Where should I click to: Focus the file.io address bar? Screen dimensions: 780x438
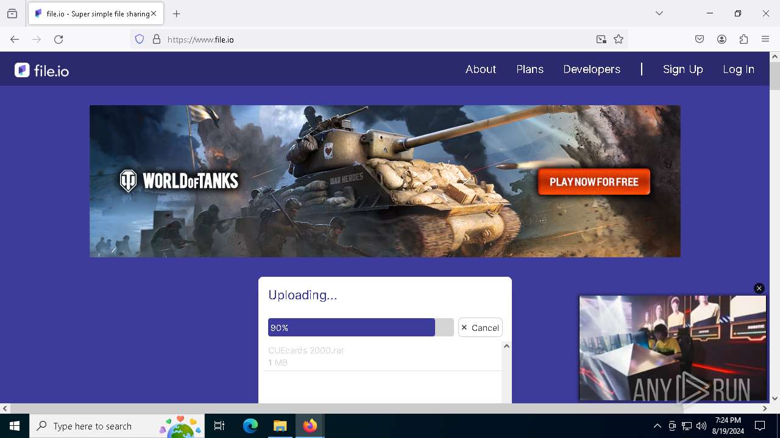click(378, 40)
